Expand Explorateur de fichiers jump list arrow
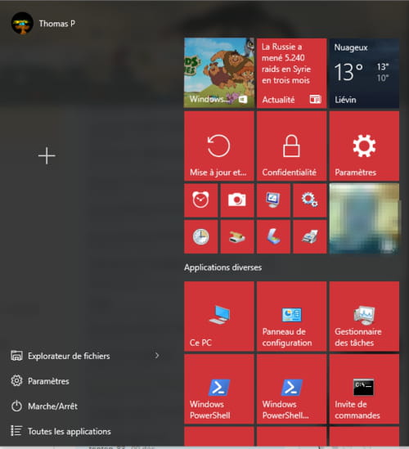 tap(157, 356)
